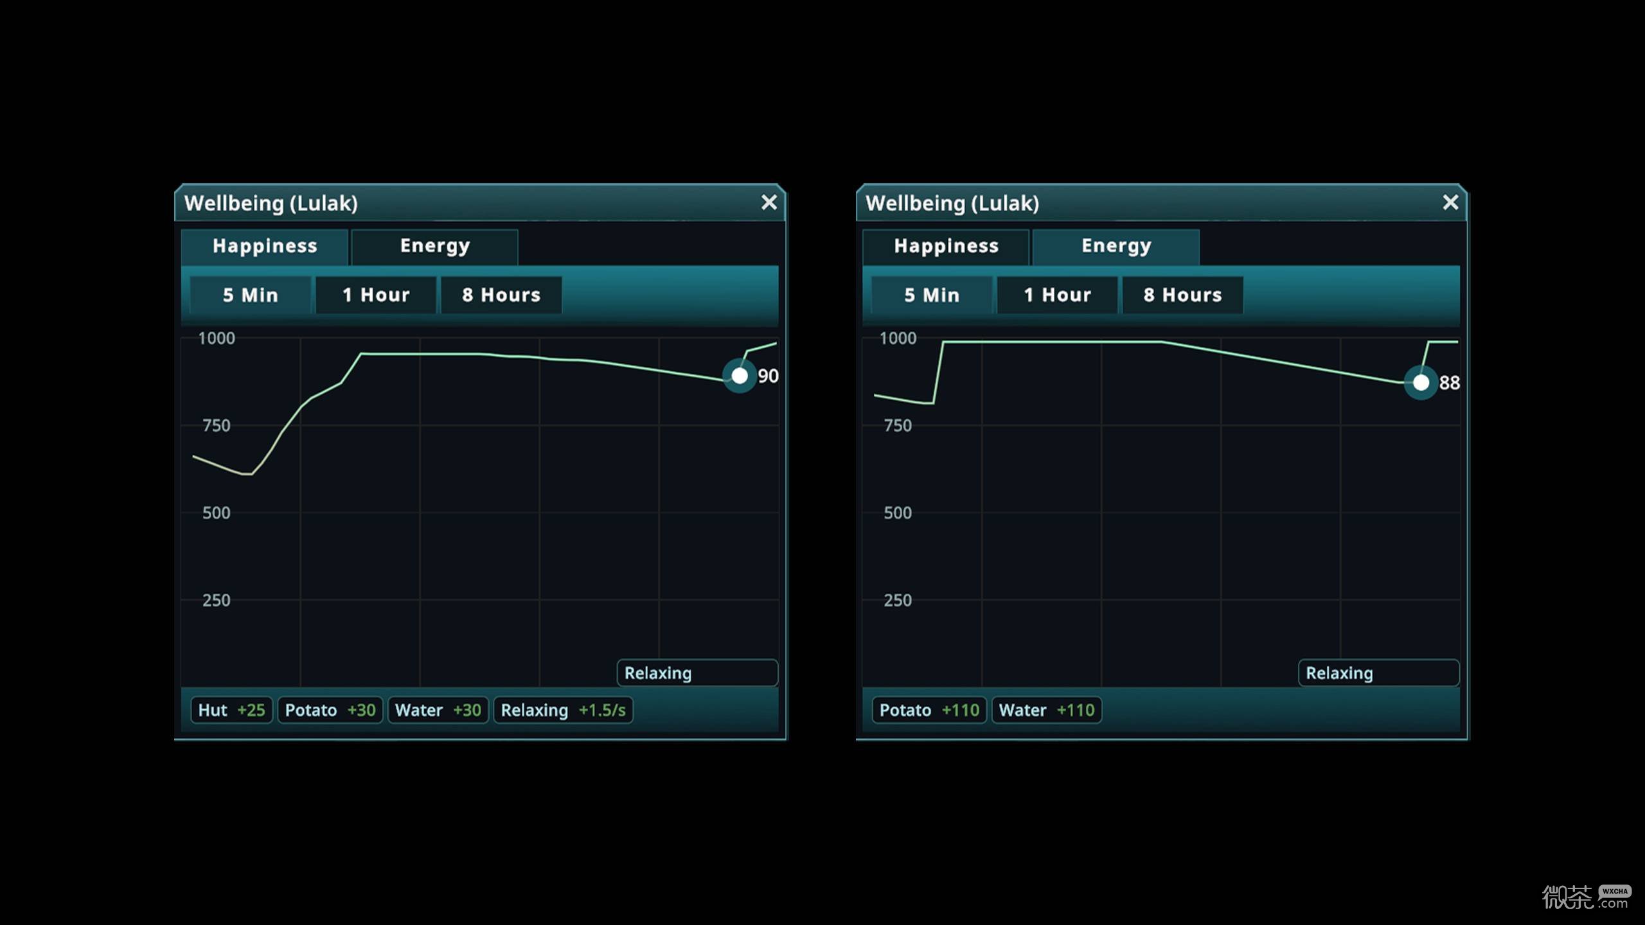Select the Potato +30 modifier chip
Image resolution: width=1645 pixels, height=925 pixels.
pos(330,710)
